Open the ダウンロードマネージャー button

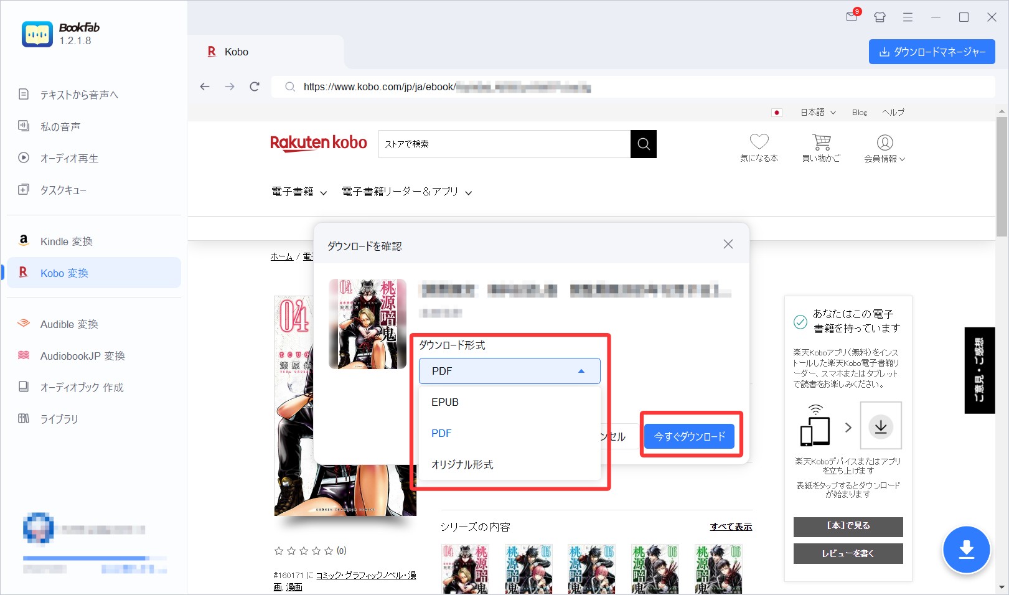pyautogui.click(x=931, y=52)
